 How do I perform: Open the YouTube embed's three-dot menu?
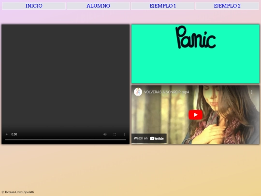pyautogui.click(x=252, y=92)
